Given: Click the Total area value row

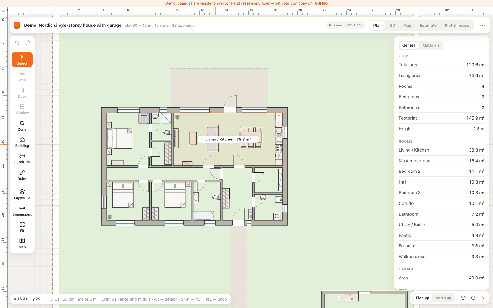Looking at the screenshot, I should (x=441, y=65).
